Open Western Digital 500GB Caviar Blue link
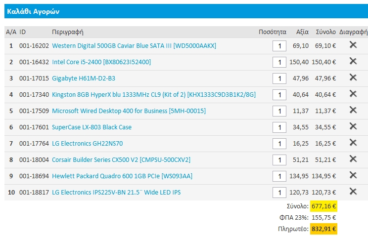368x236 pixels. tap(134, 46)
